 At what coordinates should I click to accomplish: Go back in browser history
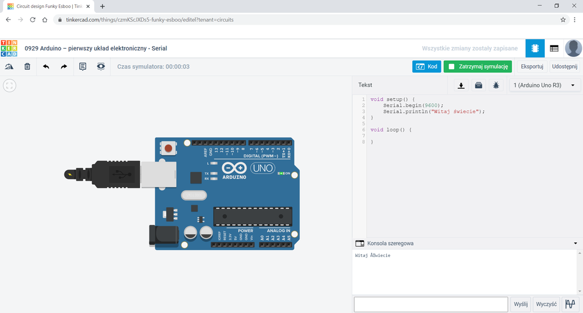click(8, 19)
